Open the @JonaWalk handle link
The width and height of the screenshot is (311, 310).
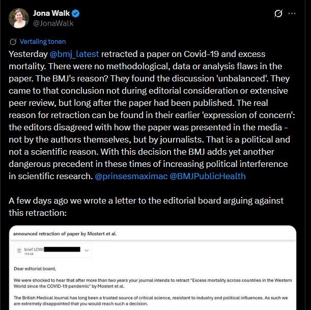[53, 23]
